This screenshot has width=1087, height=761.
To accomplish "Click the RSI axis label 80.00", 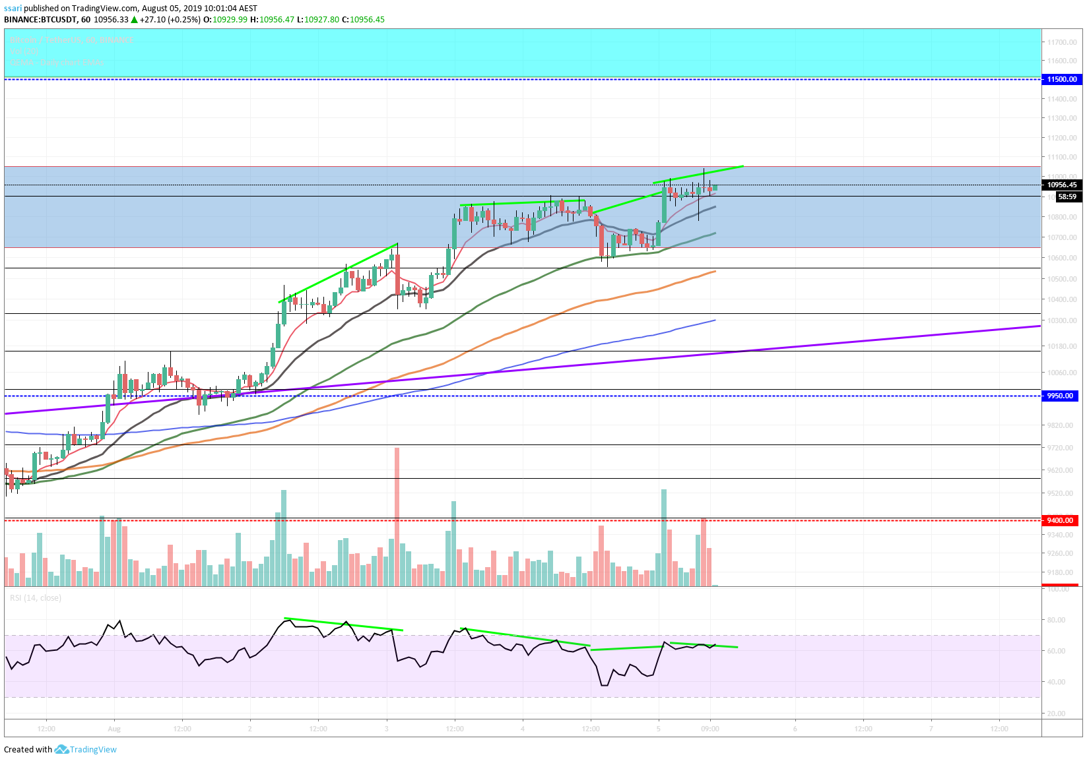I will 1056,620.
